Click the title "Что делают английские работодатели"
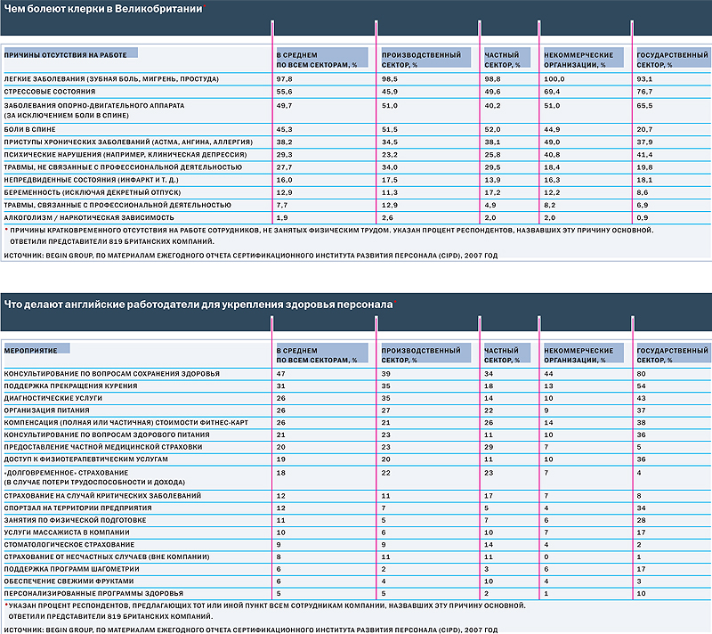The image size is (712, 634). pyautogui.click(x=198, y=304)
